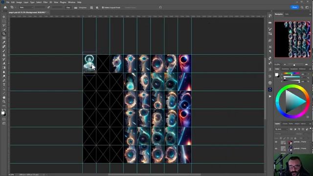The width and height of the screenshot is (313, 176).
Task: Open Navigator panel flyout menu
Action: pos(310,14)
